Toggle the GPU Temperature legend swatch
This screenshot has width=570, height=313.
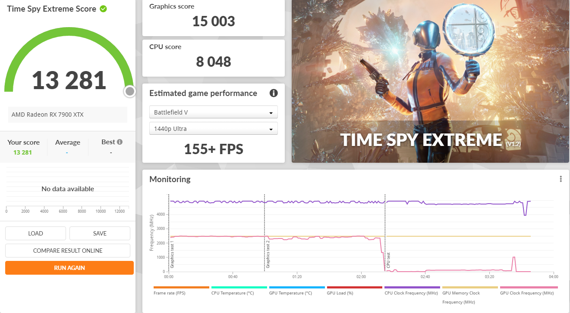click(297, 287)
